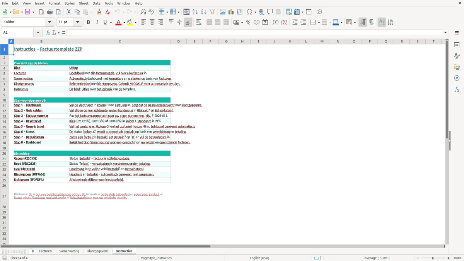Toggle Left-to-Right text direction
The height and width of the screenshot is (261, 464).
tap(363, 22)
